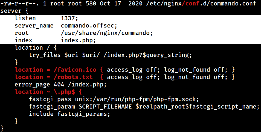Image resolution: width=261 pixels, height=132 pixels.
Task: Click the word 'server' at block start
Action: point(11,11)
